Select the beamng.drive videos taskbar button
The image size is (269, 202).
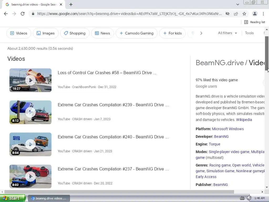click(49, 198)
